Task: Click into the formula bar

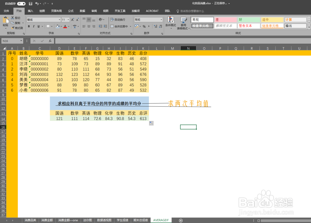Action: [183, 41]
